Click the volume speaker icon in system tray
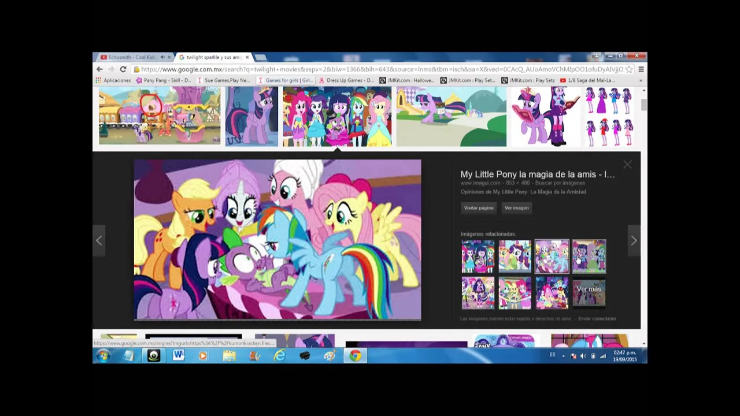Image resolution: width=740 pixels, height=416 pixels. point(583,356)
